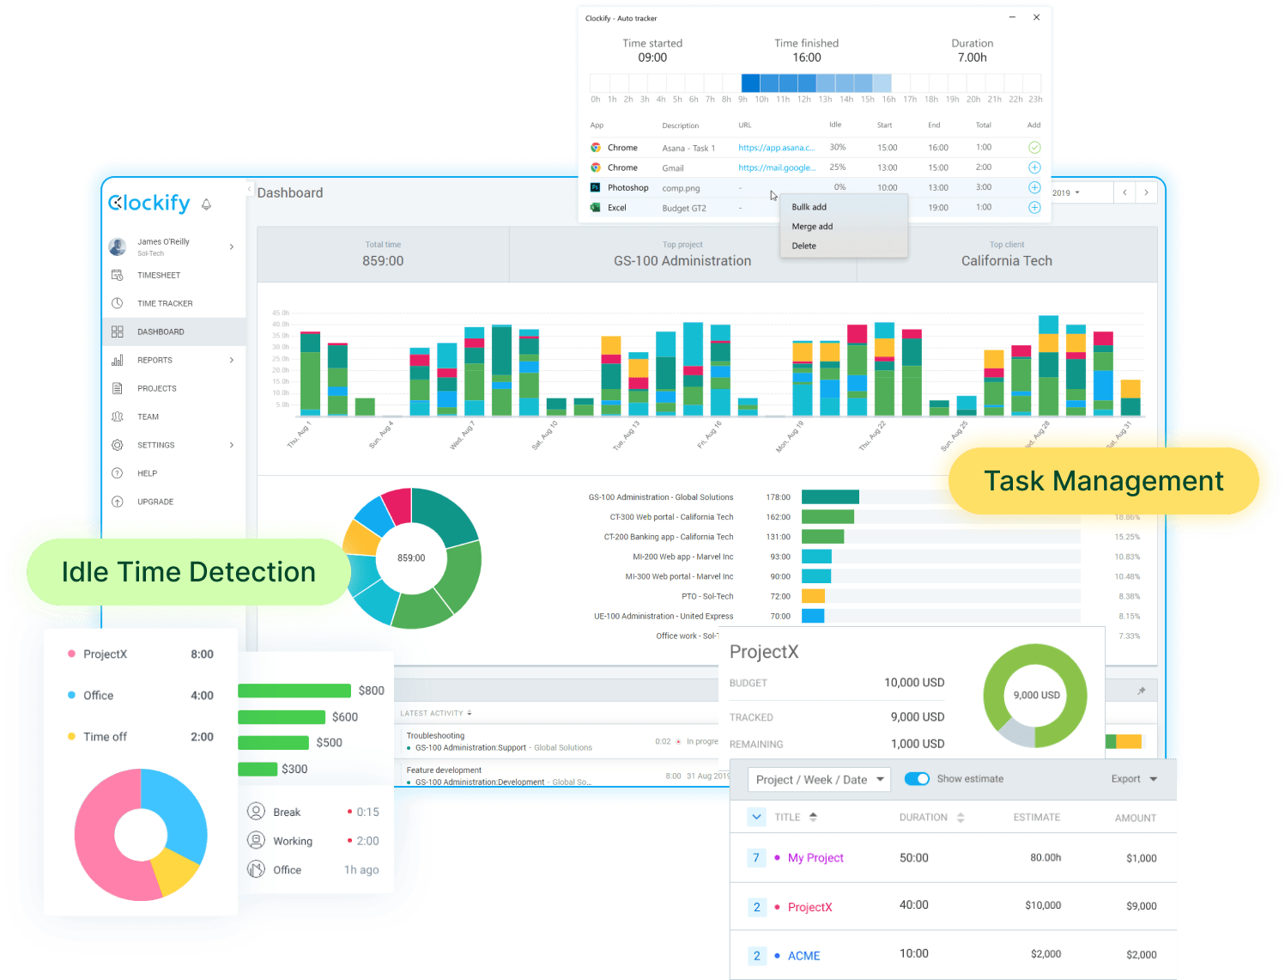Viewport: 1285px width, 980px height.
Task: Open the Projects document icon
Action: tap(118, 388)
